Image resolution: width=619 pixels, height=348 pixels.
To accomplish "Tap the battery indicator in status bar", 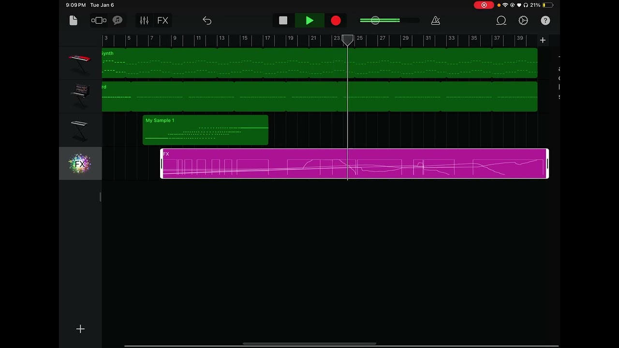I will click(547, 5).
